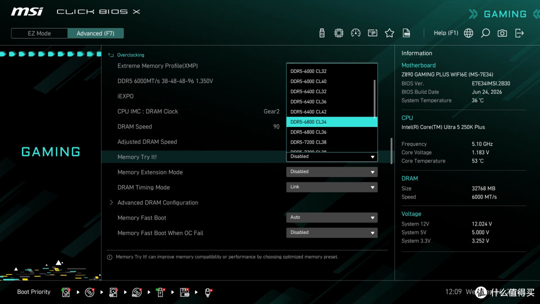Choose DDR5-6000 CL40 preset
This screenshot has width=540, height=304.
(x=331, y=81)
